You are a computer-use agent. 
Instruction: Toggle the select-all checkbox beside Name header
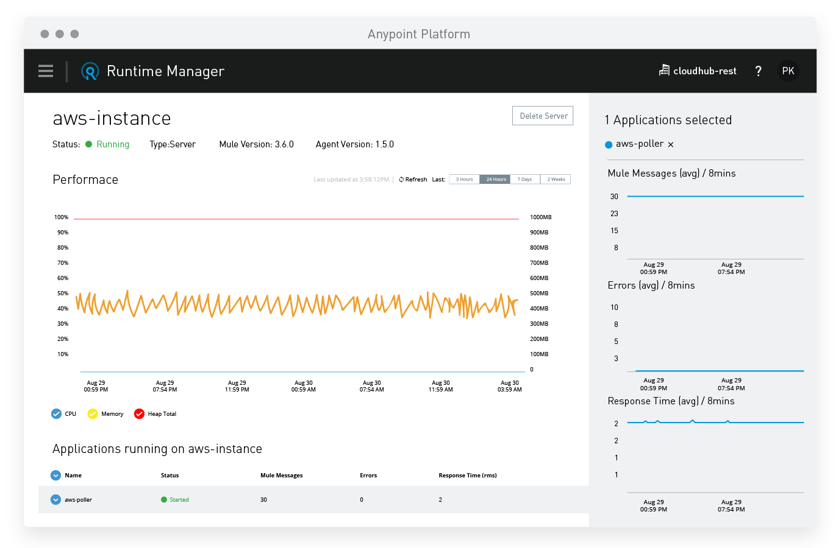[x=55, y=476]
